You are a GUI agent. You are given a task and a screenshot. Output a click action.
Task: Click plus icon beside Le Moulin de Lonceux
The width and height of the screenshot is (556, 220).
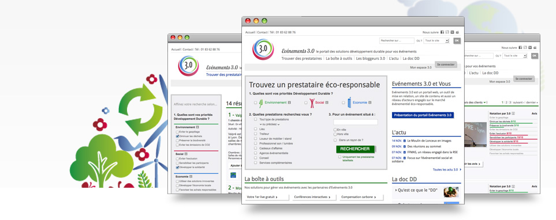(405, 141)
